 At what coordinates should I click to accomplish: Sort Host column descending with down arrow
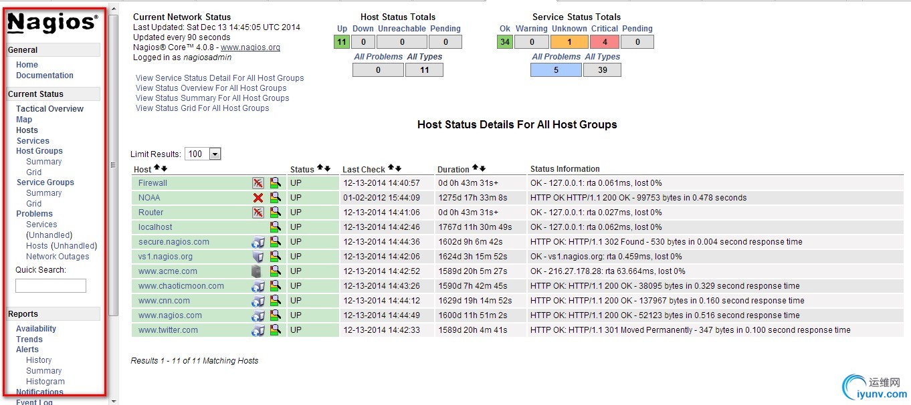coord(164,168)
